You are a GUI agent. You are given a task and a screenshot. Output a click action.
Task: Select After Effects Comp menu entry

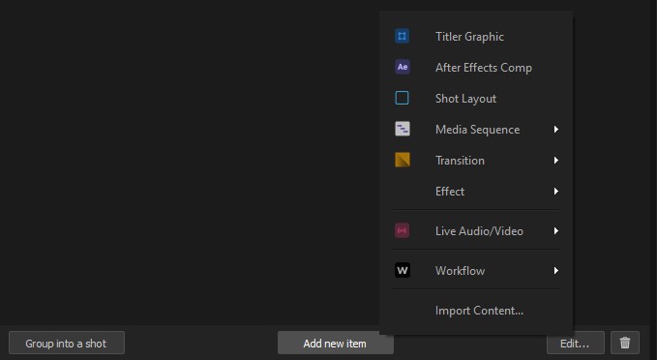(476, 68)
